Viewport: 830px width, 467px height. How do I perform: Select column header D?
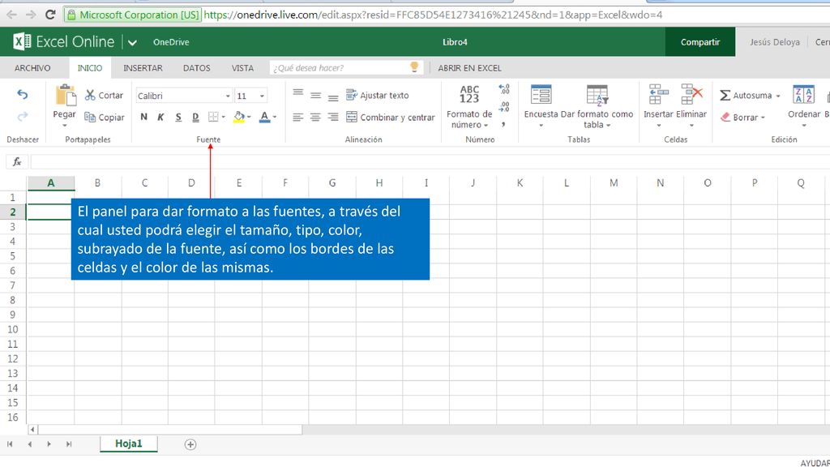(x=191, y=183)
